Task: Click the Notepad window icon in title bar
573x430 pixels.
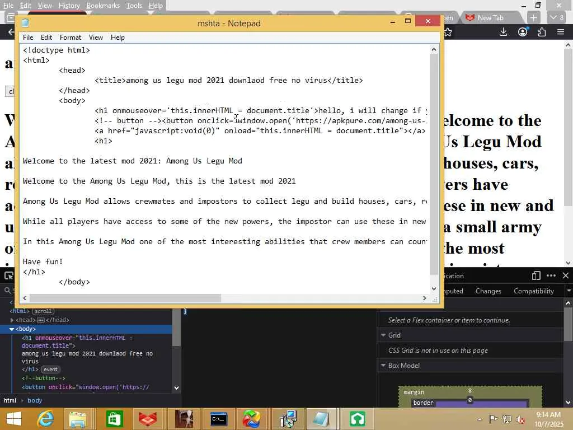Action: pyautogui.click(x=25, y=23)
